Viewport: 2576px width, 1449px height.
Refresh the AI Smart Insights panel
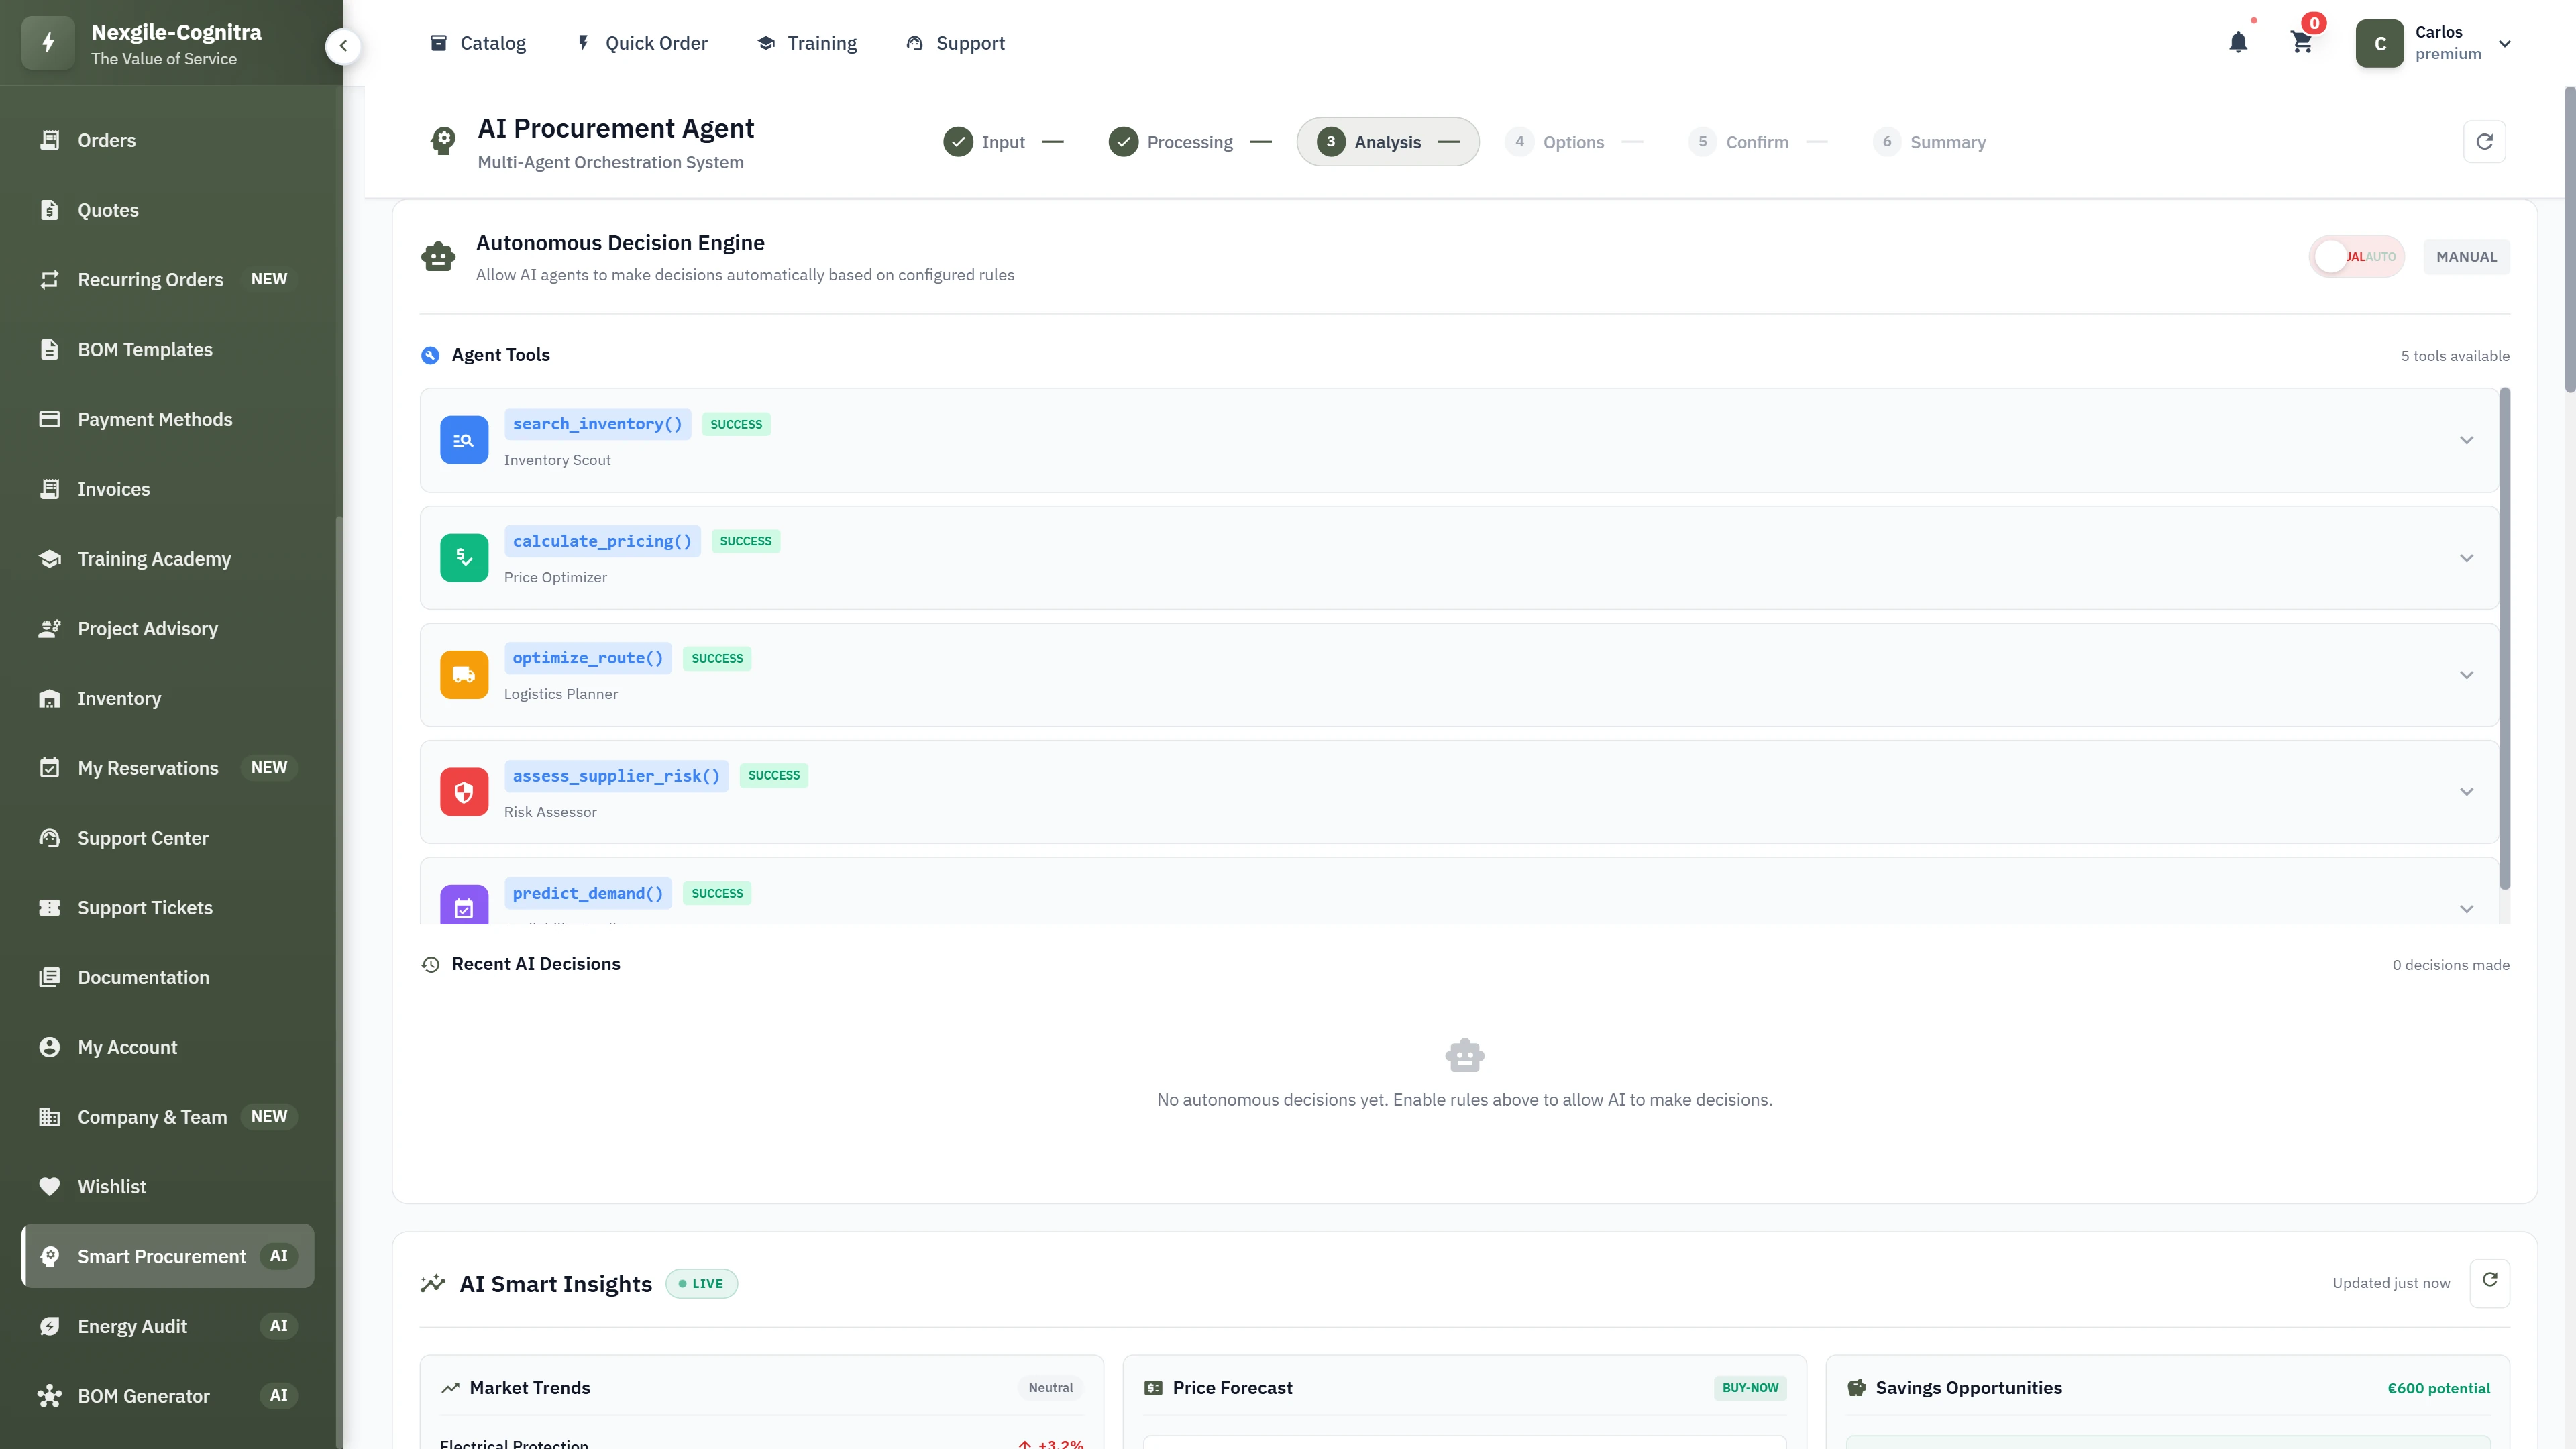2490,1281
